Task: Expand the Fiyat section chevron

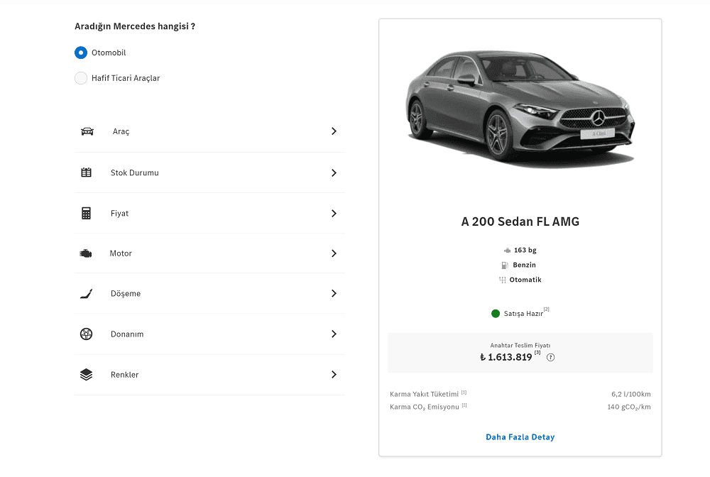Action: pyautogui.click(x=334, y=213)
